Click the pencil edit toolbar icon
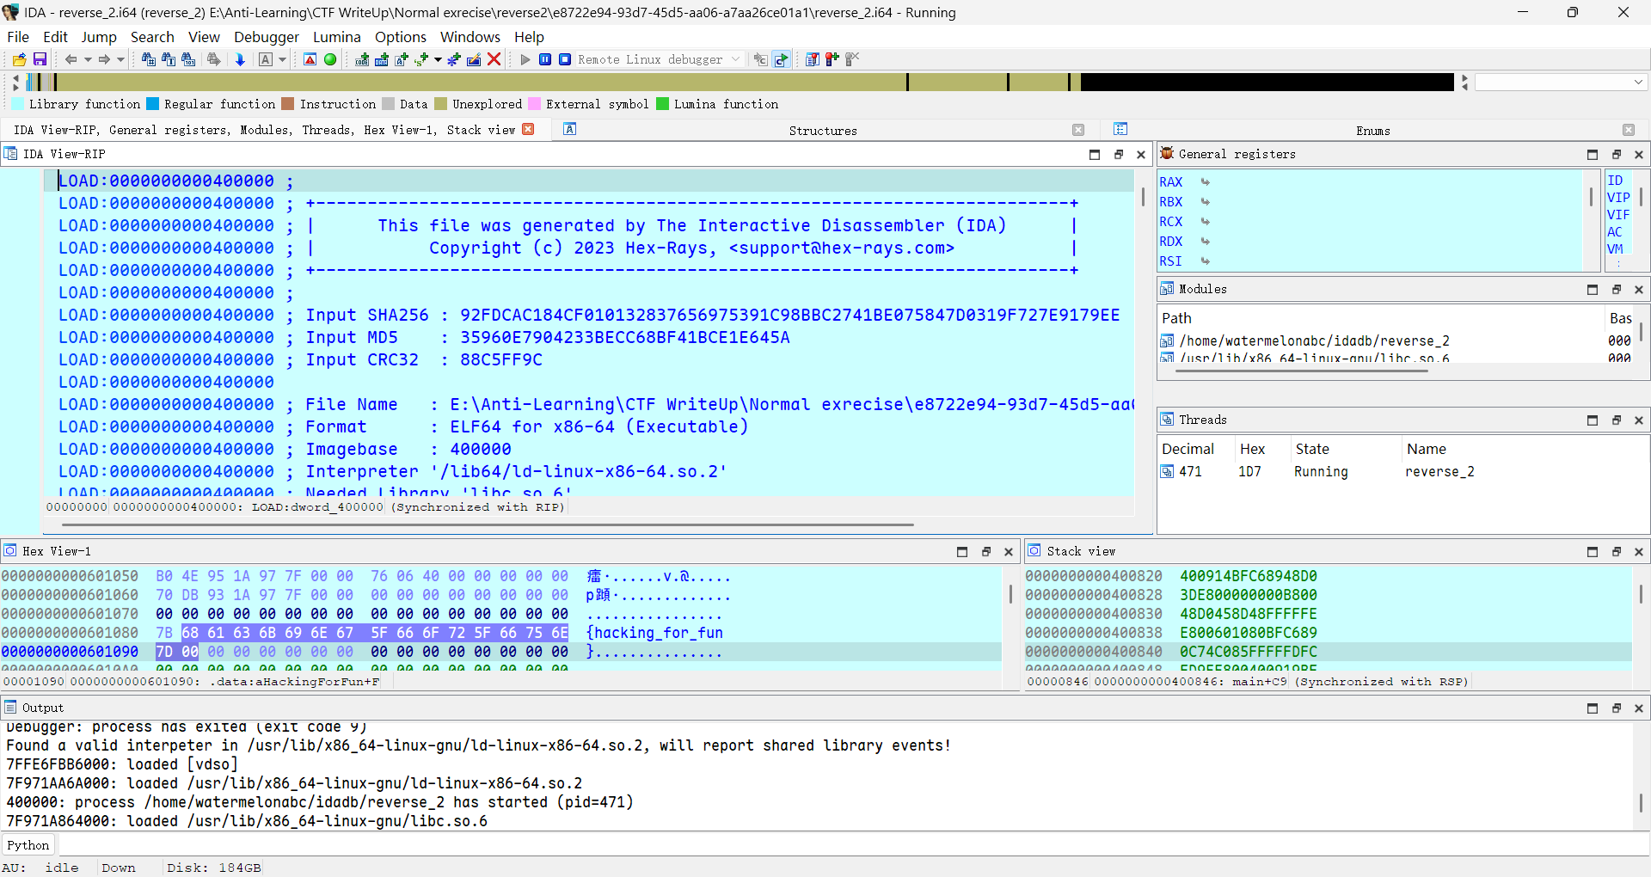This screenshot has height=877, width=1651. coord(474,59)
